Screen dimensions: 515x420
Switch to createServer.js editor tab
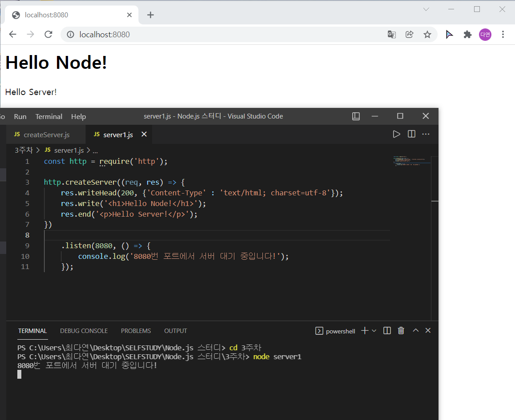tap(46, 135)
